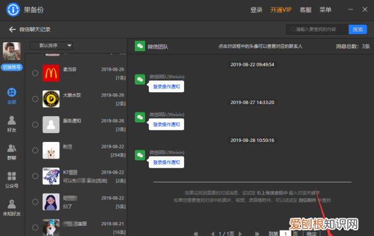Tick the radio button for the 扫了 chat

[x=35, y=202]
